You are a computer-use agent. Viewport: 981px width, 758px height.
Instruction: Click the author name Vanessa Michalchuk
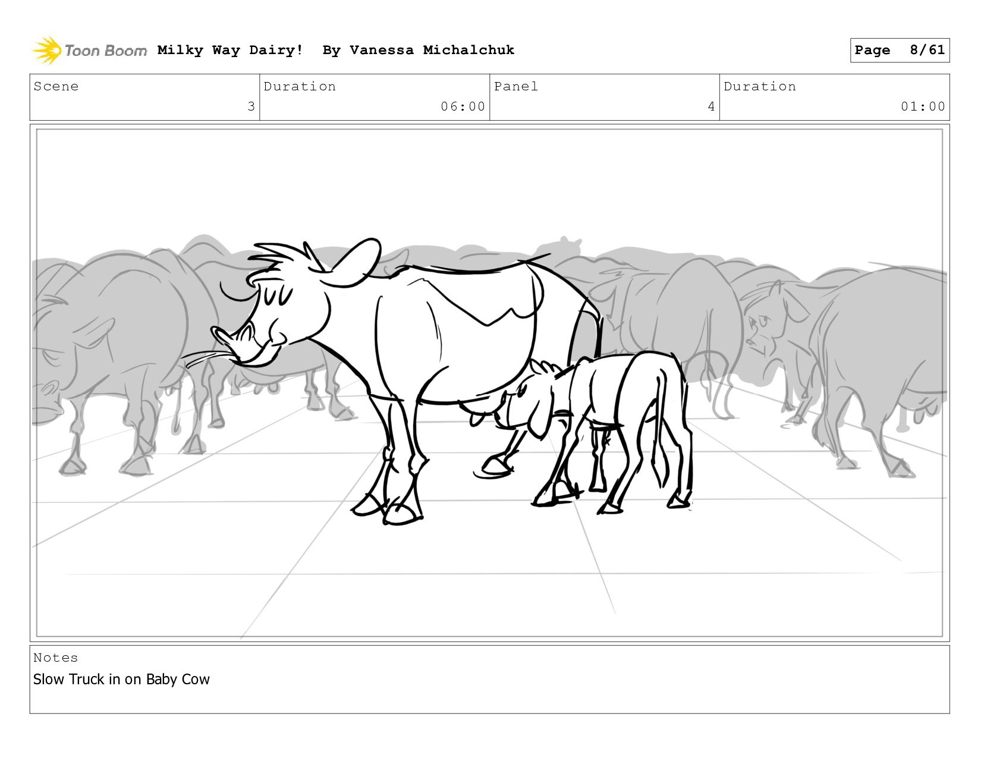[x=432, y=50]
